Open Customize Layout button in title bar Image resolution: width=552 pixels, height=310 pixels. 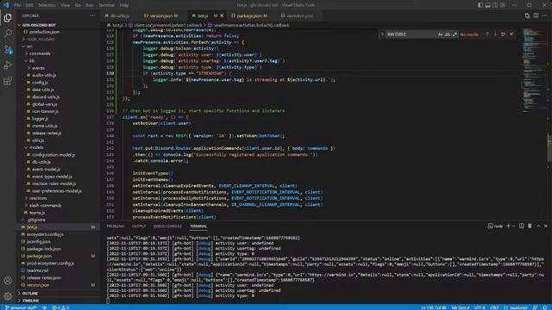pos(503,5)
